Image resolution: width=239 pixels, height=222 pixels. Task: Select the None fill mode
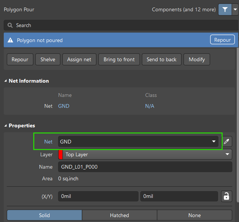194,215
